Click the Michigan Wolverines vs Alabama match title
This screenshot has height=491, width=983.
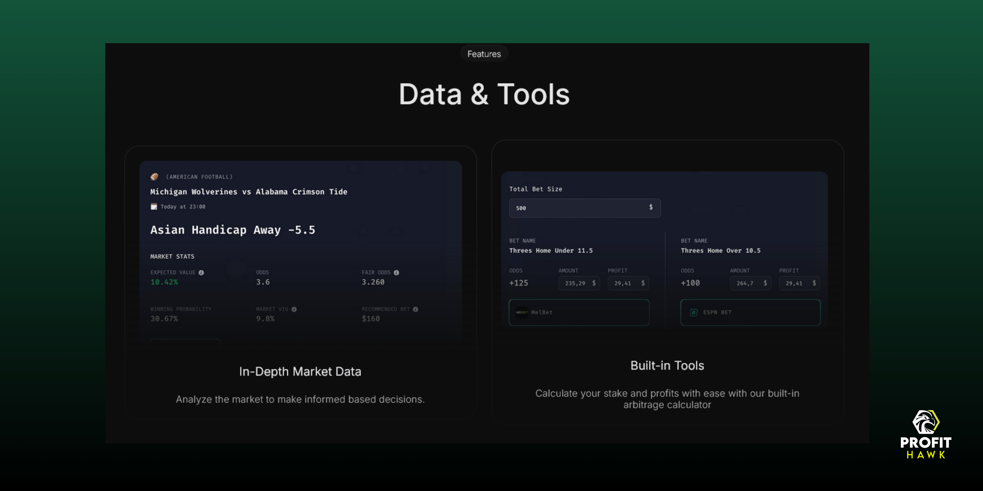249,192
